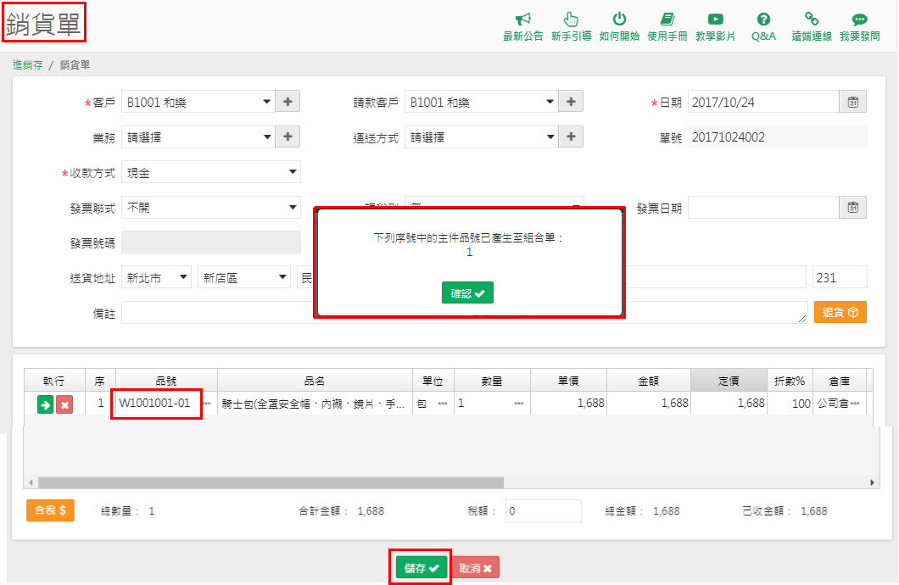Viewport: 899px width, 585px height.
Task: Click 儲存 save button
Action: click(x=421, y=568)
